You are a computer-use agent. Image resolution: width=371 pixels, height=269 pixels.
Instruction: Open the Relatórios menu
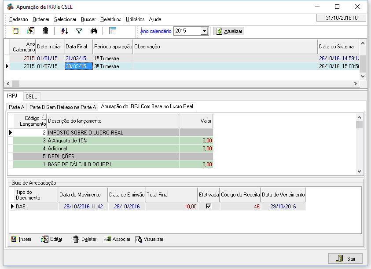click(x=110, y=19)
